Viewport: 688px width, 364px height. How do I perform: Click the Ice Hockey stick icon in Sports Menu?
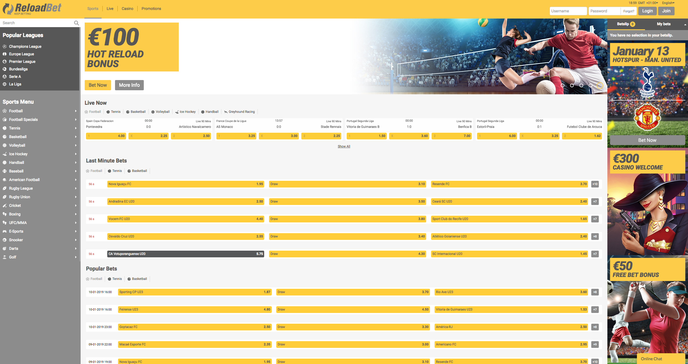point(5,154)
